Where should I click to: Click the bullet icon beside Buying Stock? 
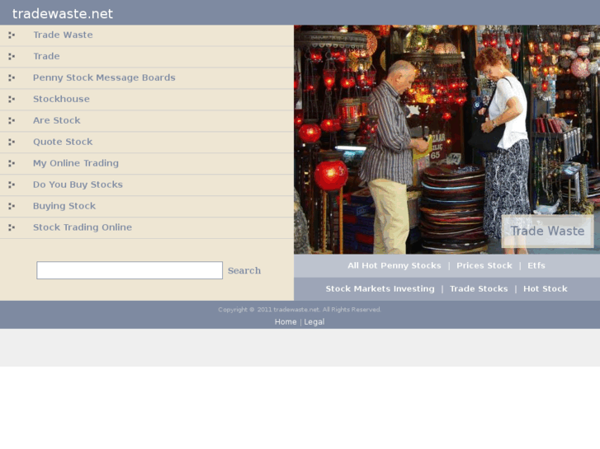(12, 206)
